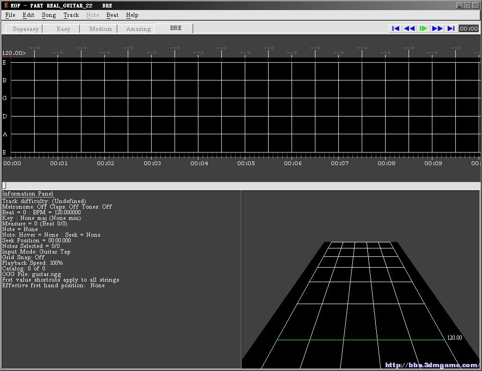Click the low E string label at bottom
The image size is (482, 371).
click(4, 153)
